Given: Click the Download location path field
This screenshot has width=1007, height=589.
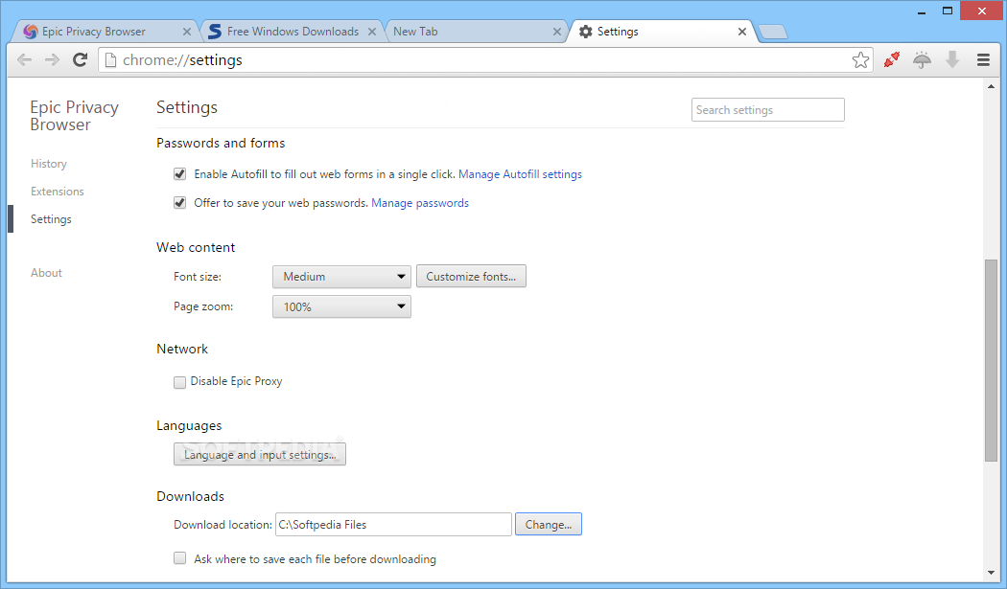Looking at the screenshot, I should [393, 524].
